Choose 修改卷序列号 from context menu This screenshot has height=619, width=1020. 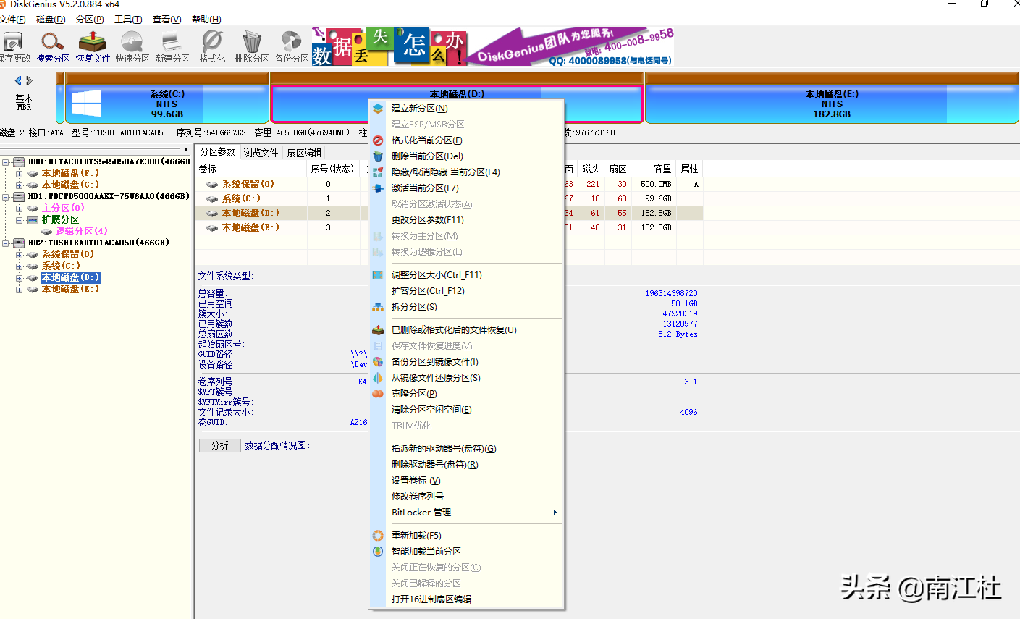pos(466,497)
